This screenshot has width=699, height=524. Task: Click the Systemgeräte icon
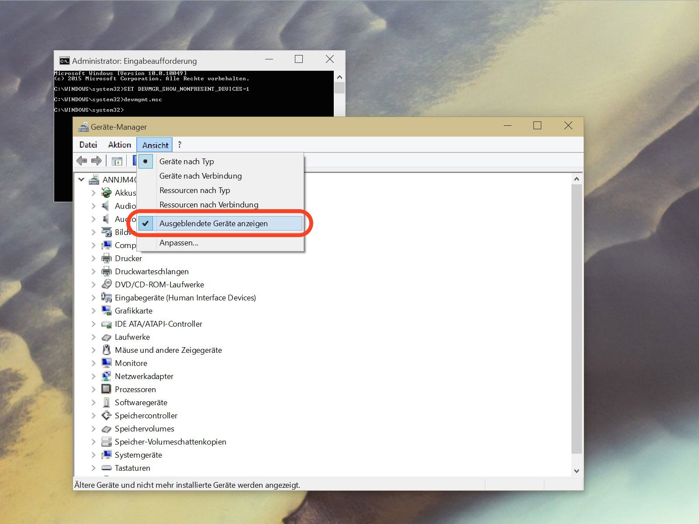pyautogui.click(x=106, y=455)
